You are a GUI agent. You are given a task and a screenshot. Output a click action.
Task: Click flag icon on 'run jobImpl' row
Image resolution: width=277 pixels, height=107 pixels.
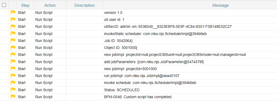pyautogui.click(x=13, y=76)
